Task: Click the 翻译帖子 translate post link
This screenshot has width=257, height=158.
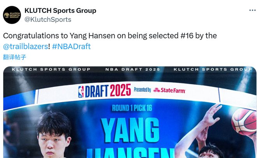Action: [14, 57]
